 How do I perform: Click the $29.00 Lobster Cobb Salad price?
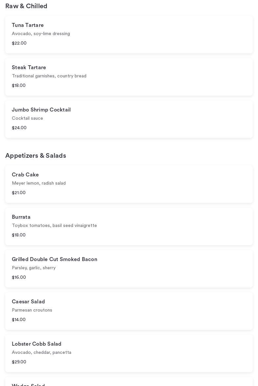click(x=19, y=362)
